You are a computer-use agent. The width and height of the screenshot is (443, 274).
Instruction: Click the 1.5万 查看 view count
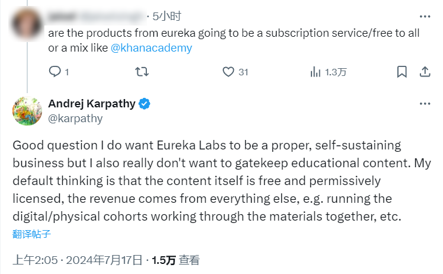(175, 260)
